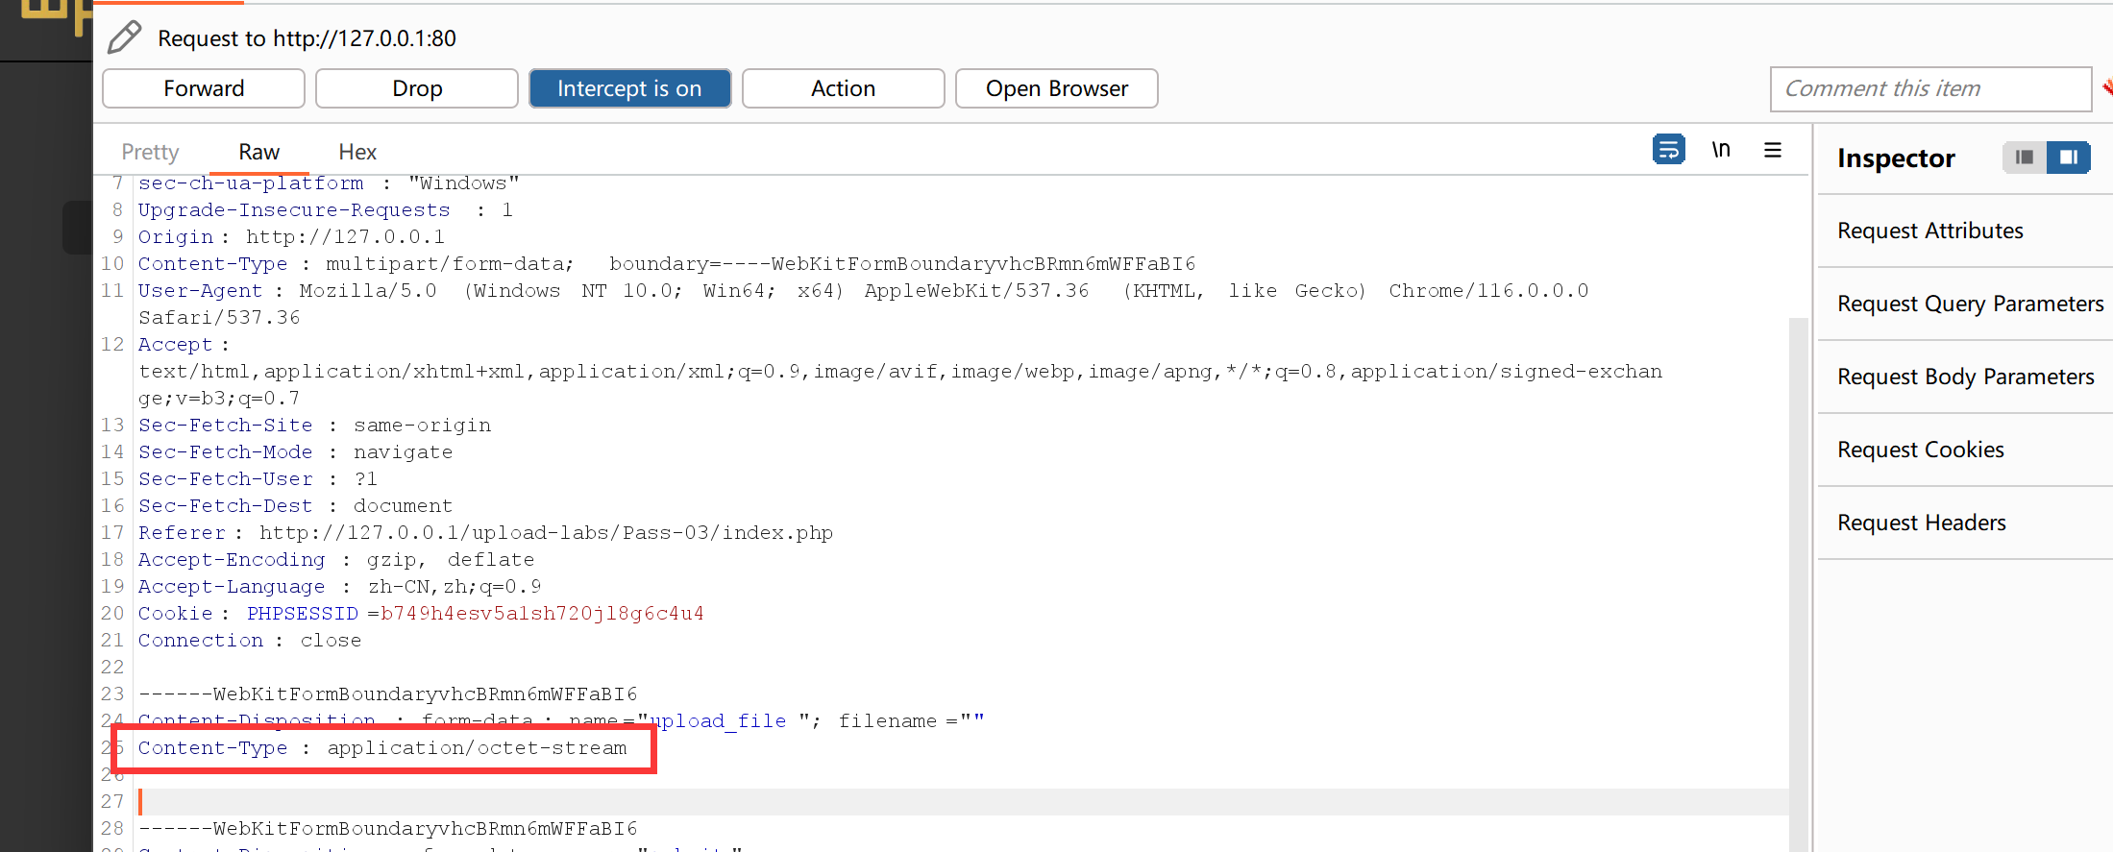Drop the intercepted request
This screenshot has width=2113, height=852.
[x=417, y=88]
